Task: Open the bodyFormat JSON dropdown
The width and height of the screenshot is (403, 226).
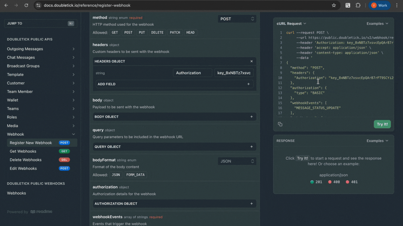Action: [x=237, y=161]
